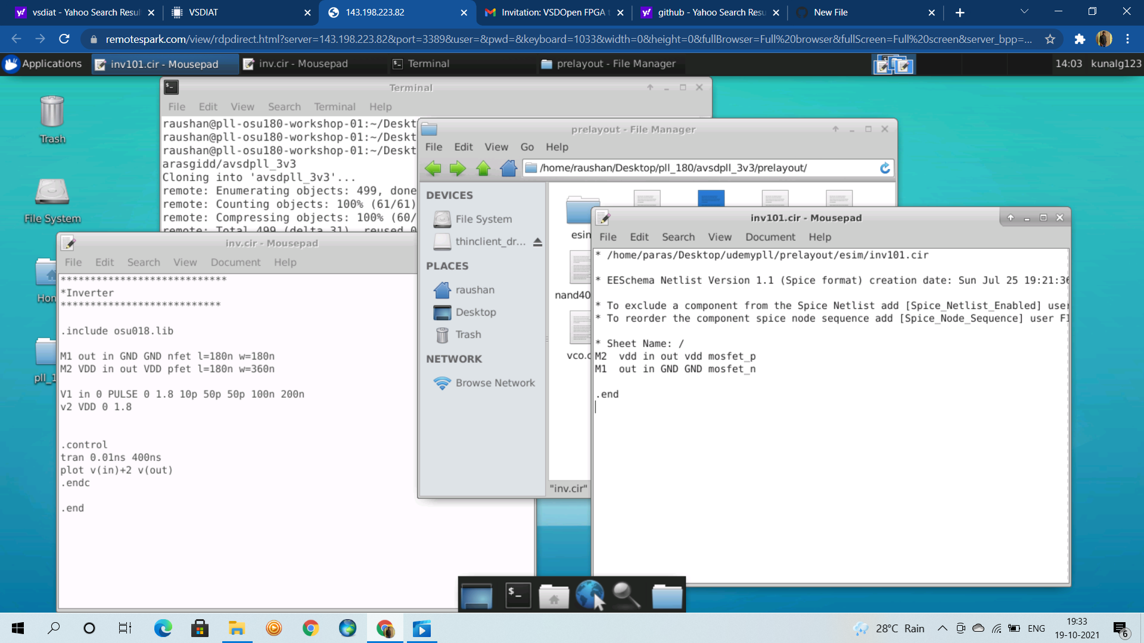Select raushan in Places sidebar

coord(474,290)
